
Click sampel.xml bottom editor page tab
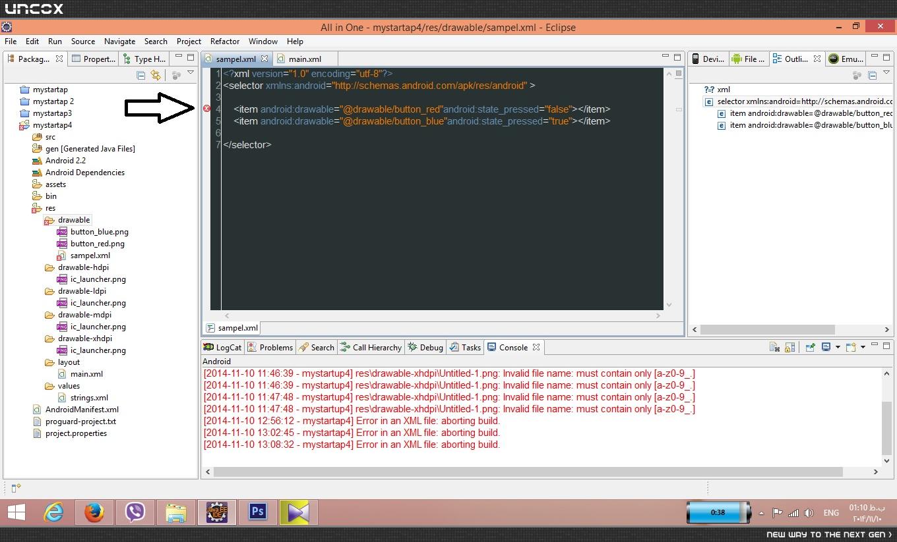(232, 327)
